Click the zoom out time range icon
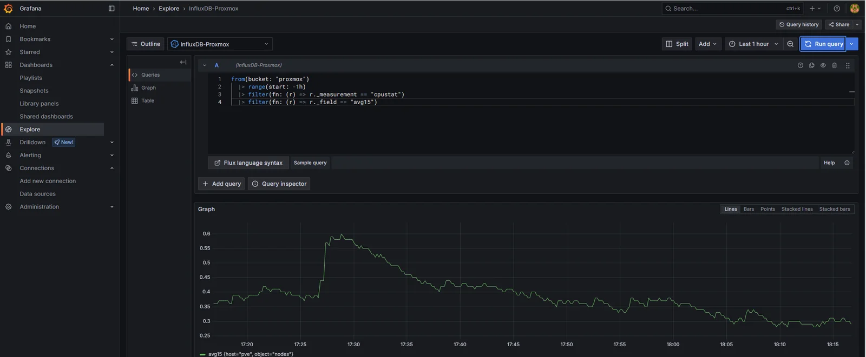Image resolution: width=866 pixels, height=357 pixels. [790, 44]
